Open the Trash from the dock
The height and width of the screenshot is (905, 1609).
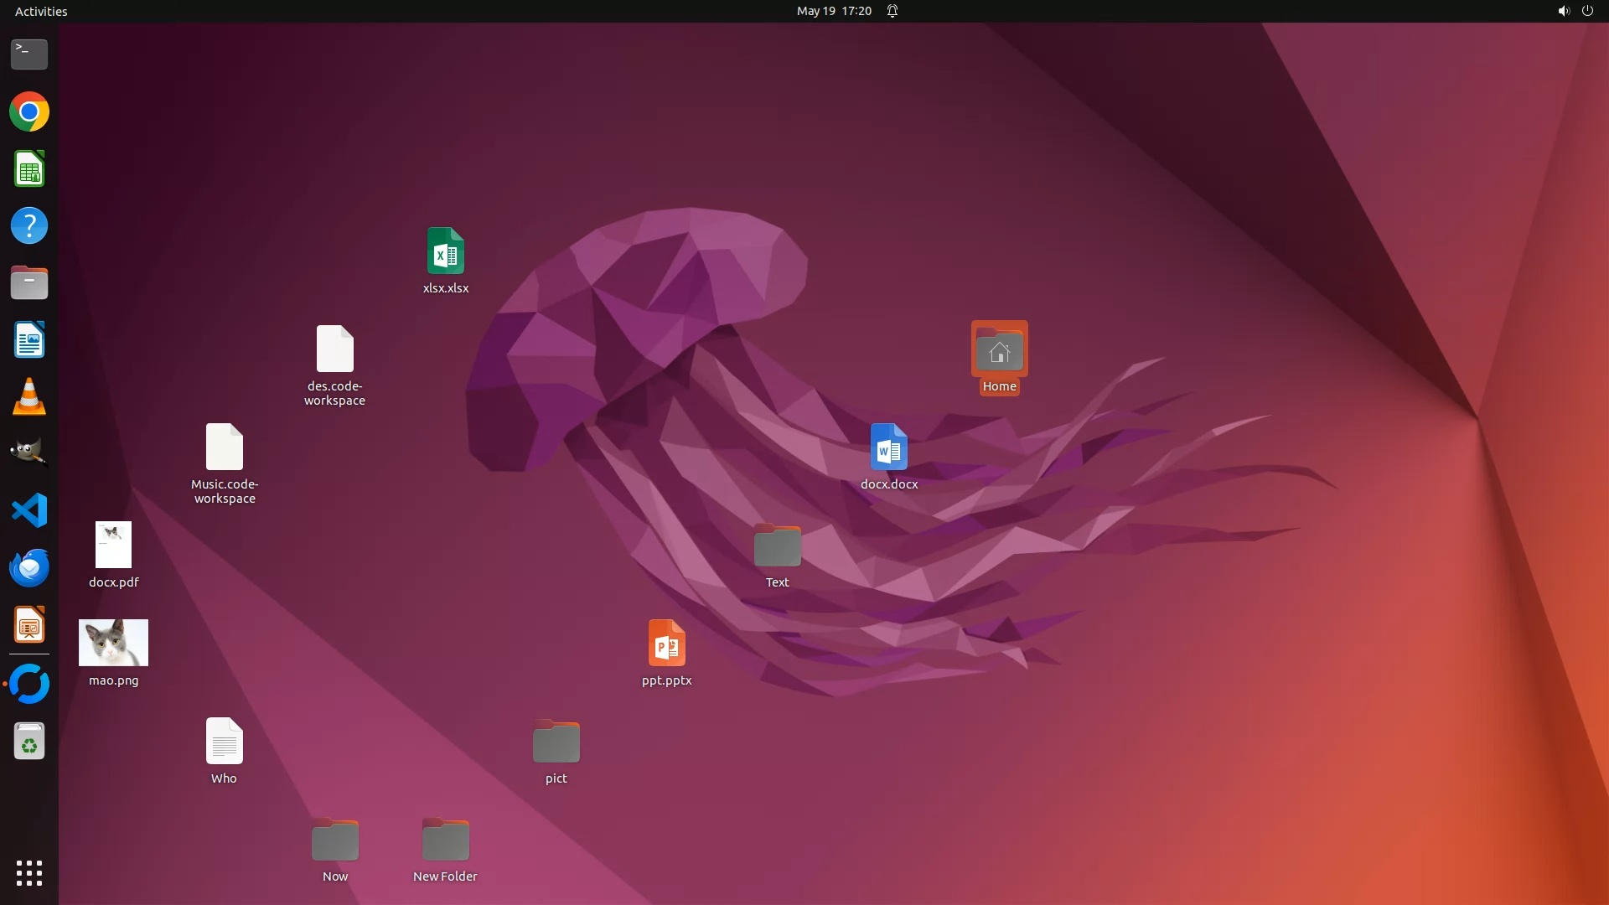[29, 741]
